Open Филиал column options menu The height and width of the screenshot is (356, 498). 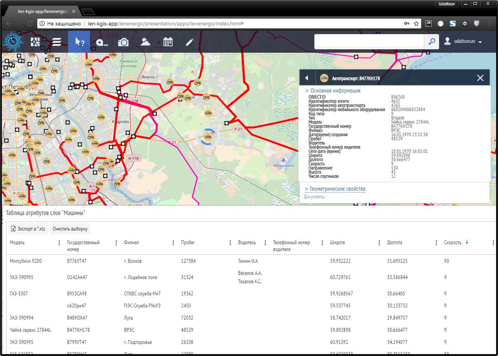[173, 243]
